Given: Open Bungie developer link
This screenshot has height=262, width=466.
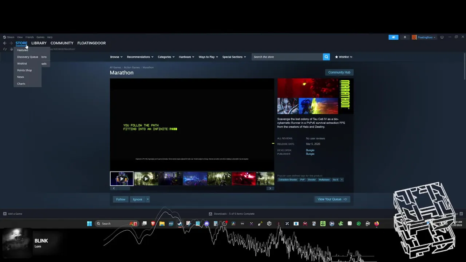Looking at the screenshot, I should pyautogui.click(x=310, y=150).
